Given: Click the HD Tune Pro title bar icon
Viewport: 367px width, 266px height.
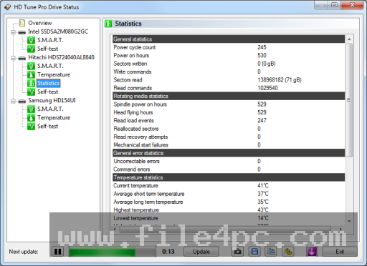Looking at the screenshot, I should point(8,7).
